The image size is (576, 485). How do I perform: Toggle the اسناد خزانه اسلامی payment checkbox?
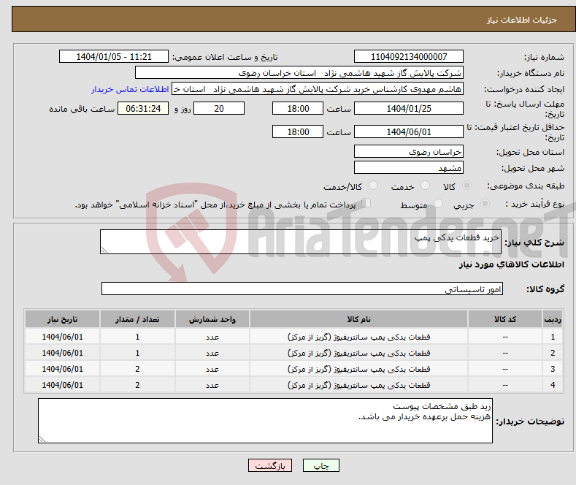(x=366, y=203)
